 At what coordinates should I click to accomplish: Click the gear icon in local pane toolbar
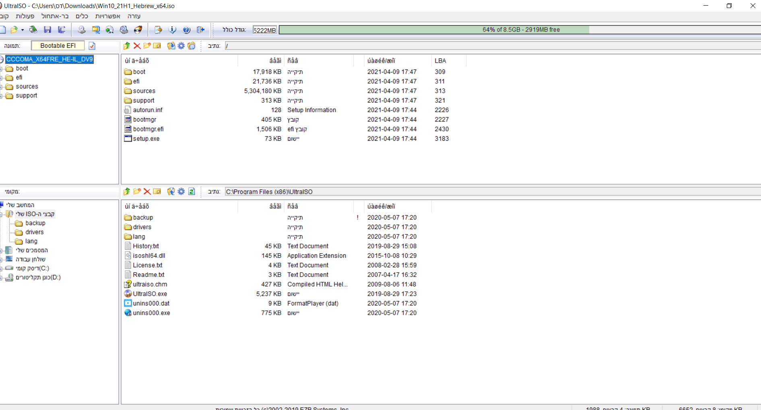coord(181,191)
